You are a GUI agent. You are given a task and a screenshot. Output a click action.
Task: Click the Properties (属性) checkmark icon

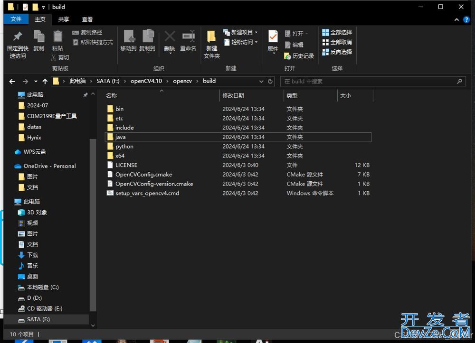pyautogui.click(x=273, y=37)
